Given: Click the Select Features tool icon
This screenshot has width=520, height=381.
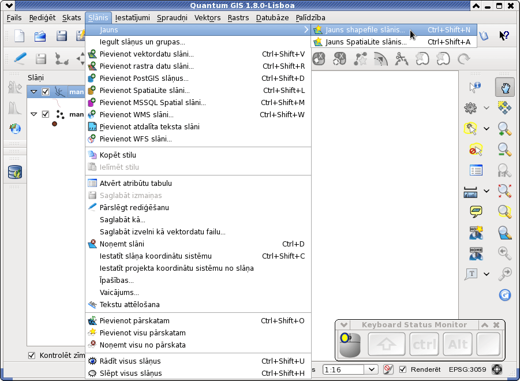Looking at the screenshot, I should (470, 129).
